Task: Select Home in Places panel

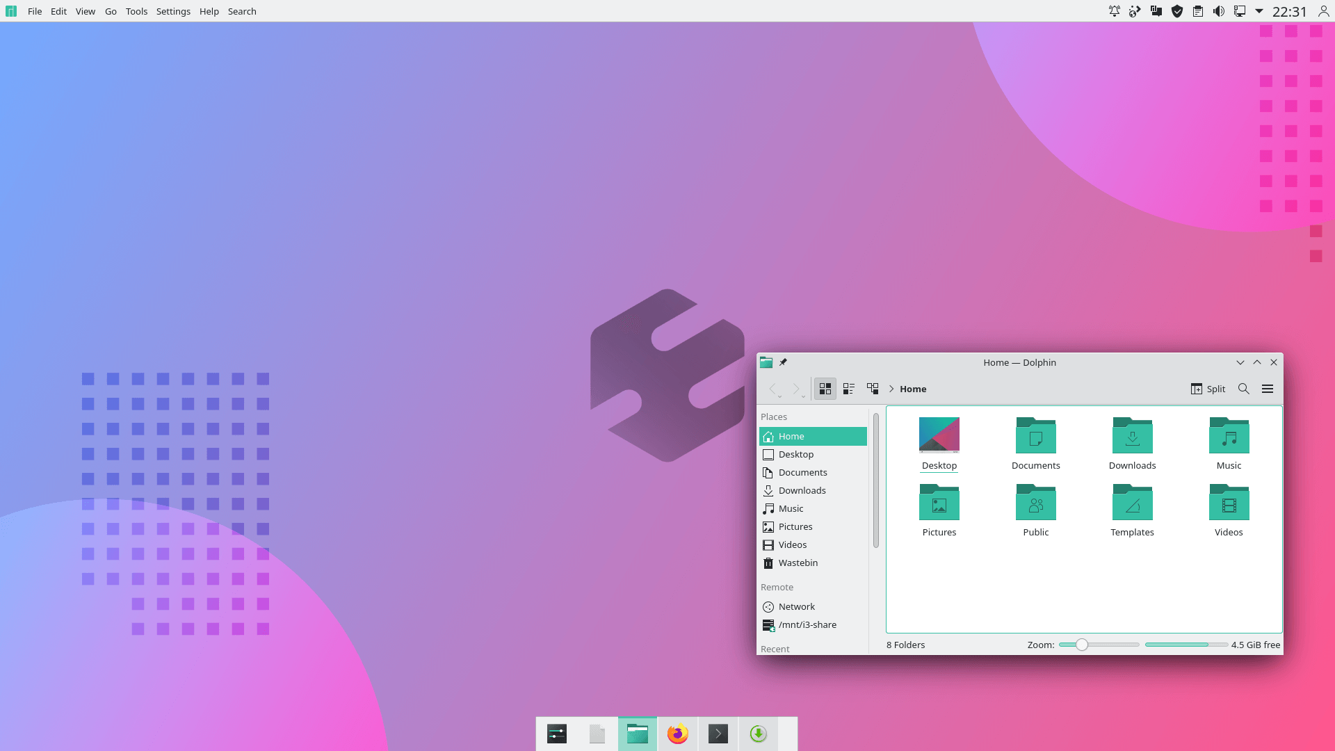Action: click(813, 436)
